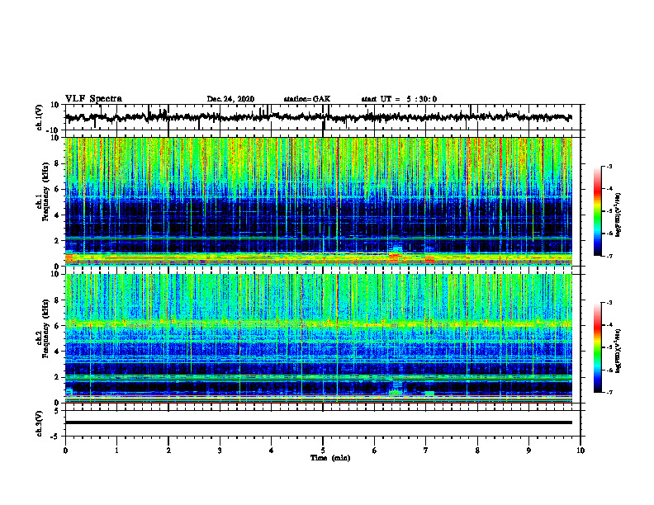The width and height of the screenshot is (654, 505).
Task: Click the "9" tick on the Time axis
Action: [x=528, y=451]
